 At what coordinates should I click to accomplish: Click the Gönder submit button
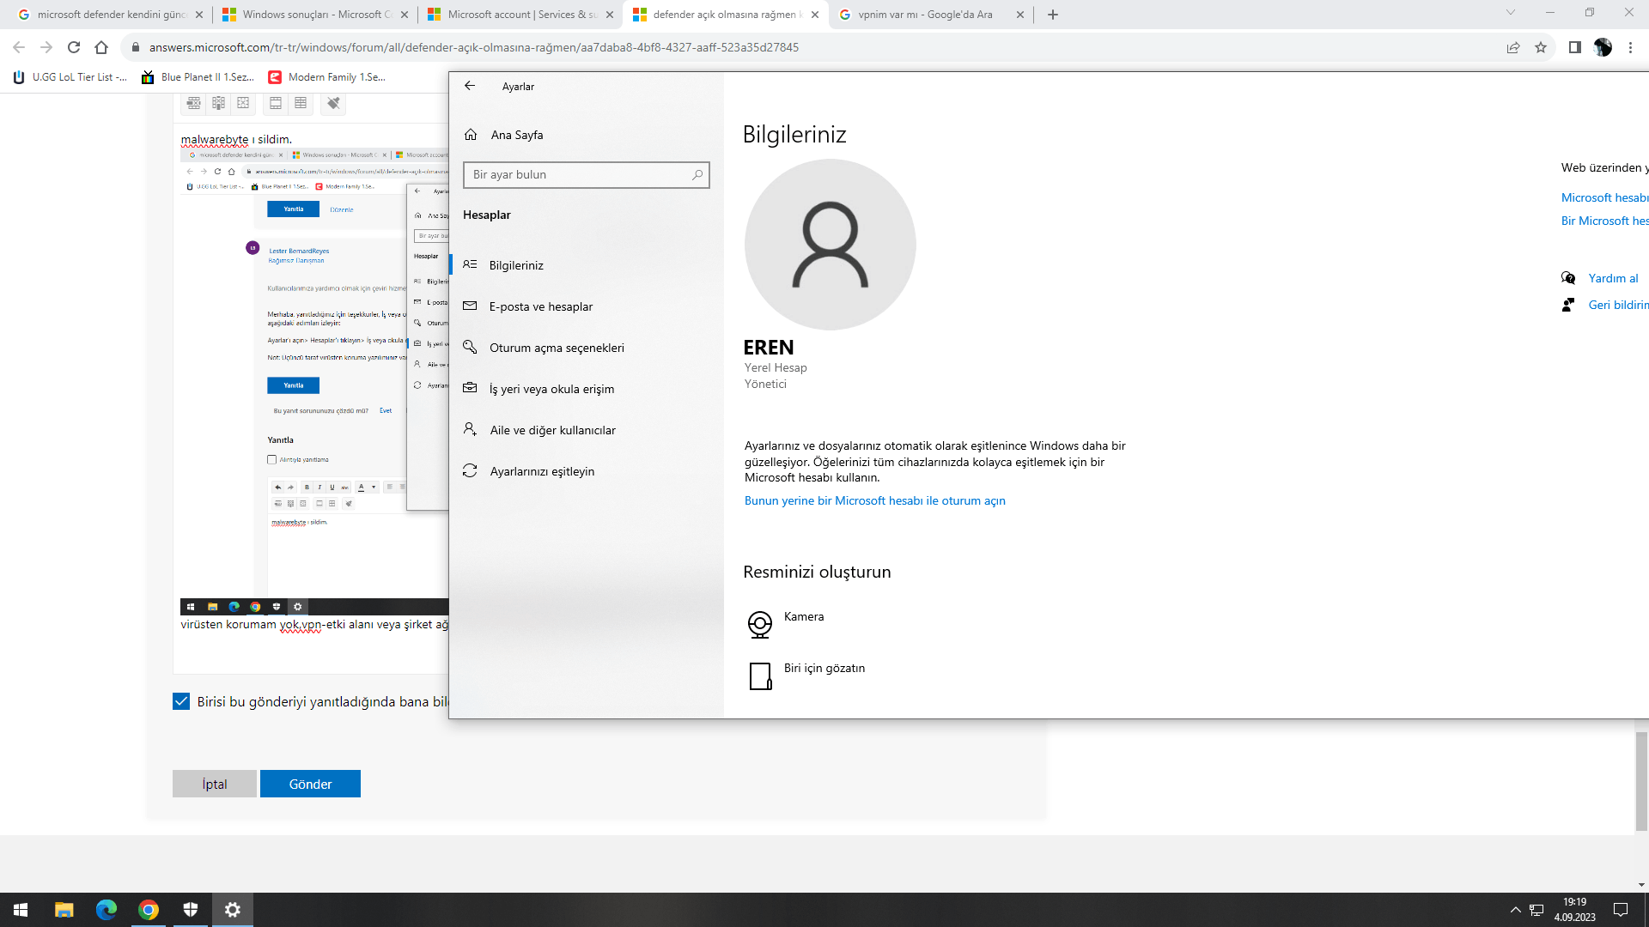tap(310, 784)
